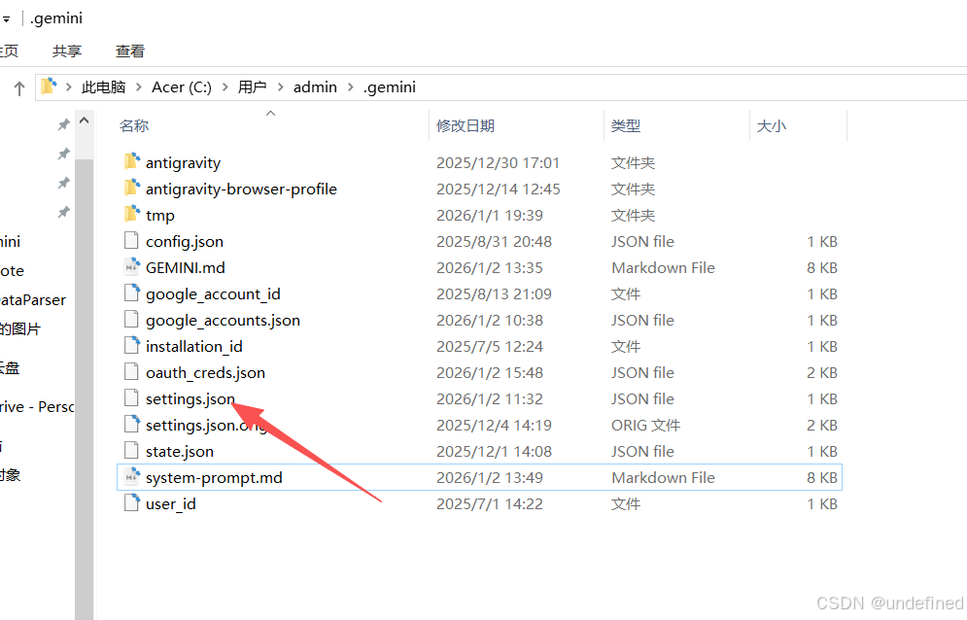This screenshot has width=967, height=620.
Task: Select the google_account_id file name
Action: coord(214,293)
